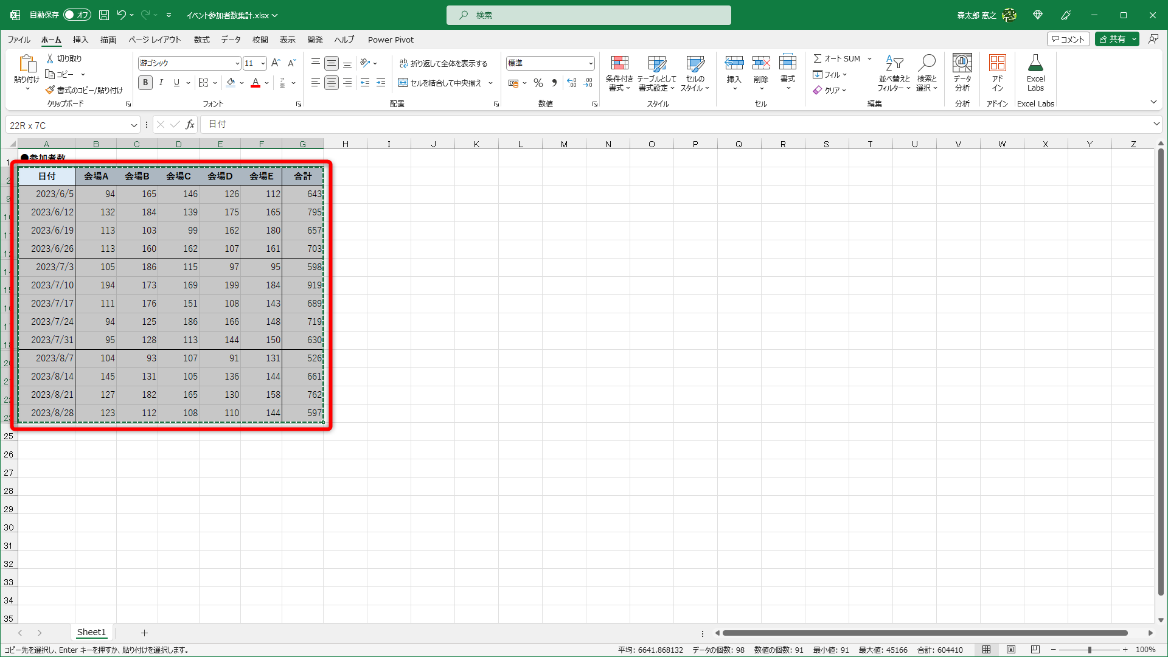The height and width of the screenshot is (657, 1168).
Task: Click the Save floppy disk icon
Action: coord(104,15)
